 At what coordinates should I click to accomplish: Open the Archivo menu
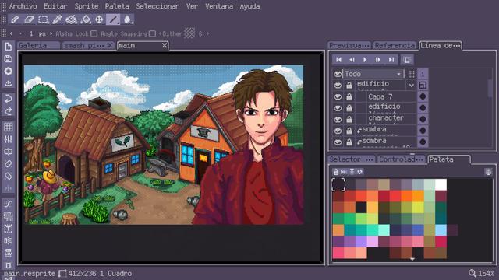tap(23, 6)
